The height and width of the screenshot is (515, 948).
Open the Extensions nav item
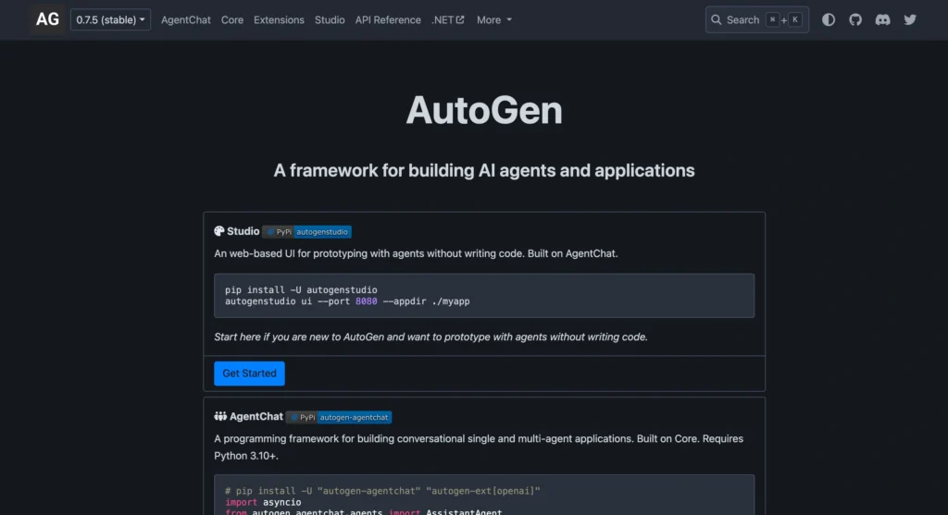point(279,20)
